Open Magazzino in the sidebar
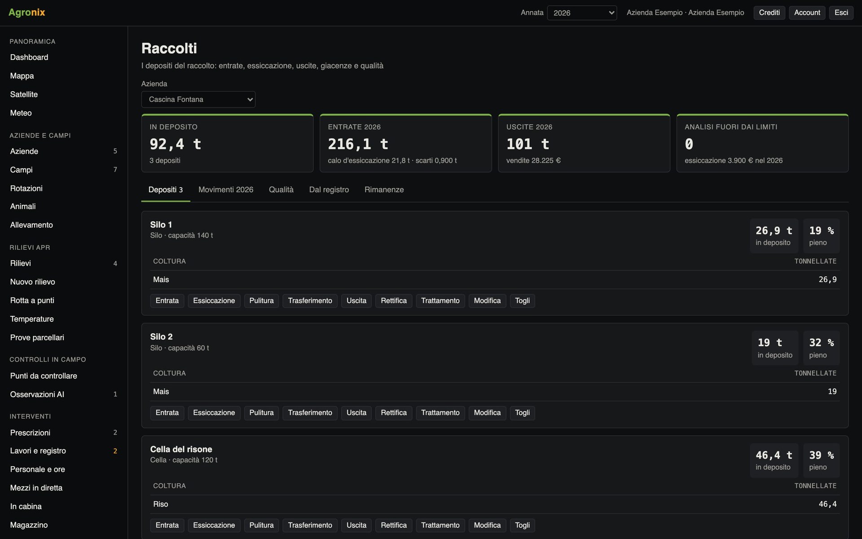The width and height of the screenshot is (862, 539). pos(64,525)
